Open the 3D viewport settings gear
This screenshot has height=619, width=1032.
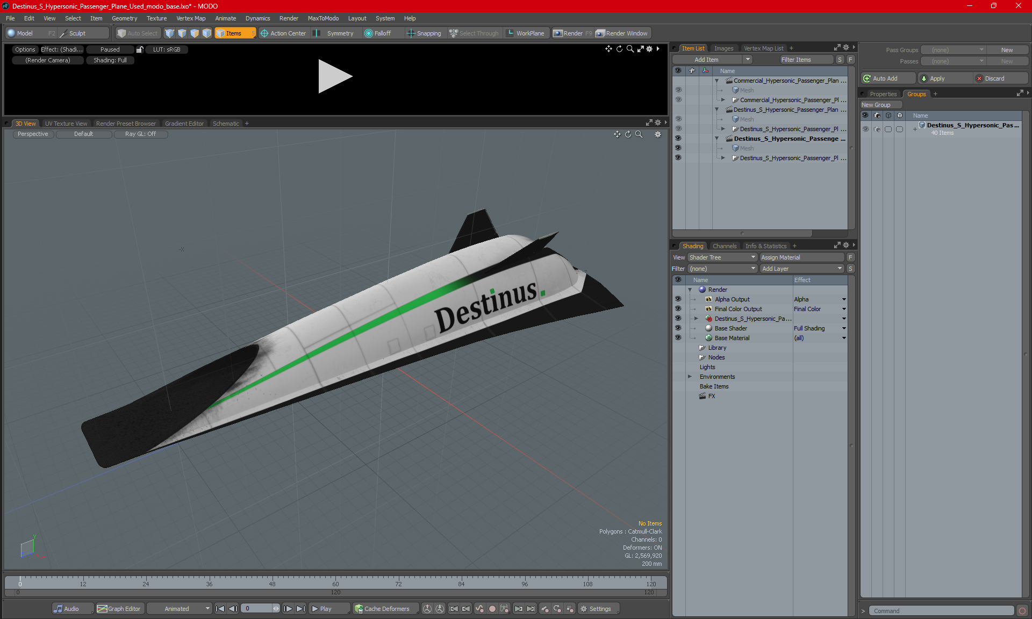658,134
